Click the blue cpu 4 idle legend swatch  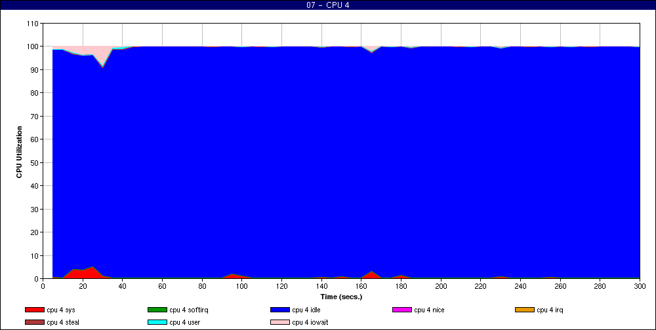[x=280, y=310]
